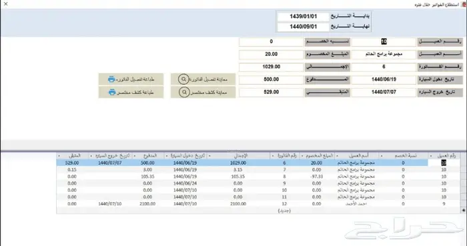Click the رقم الفاتورة input showing 6
This screenshot has height=246, width=467.
384,67
